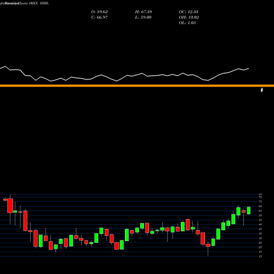Click the 13 label on price axis
The height and width of the screenshot is (274, 274).
(x=260, y=256)
